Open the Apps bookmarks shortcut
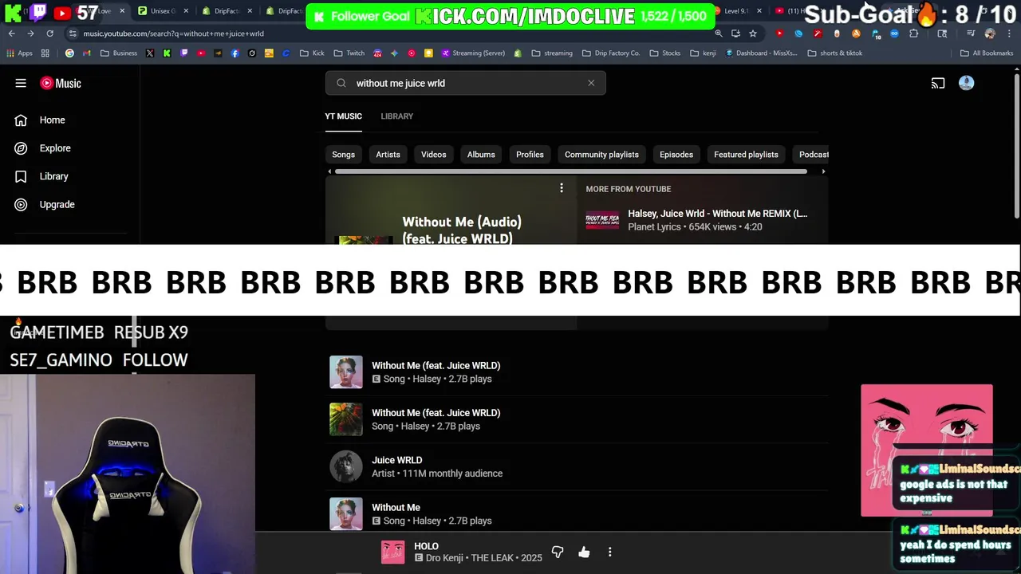1021x574 pixels. (x=20, y=53)
